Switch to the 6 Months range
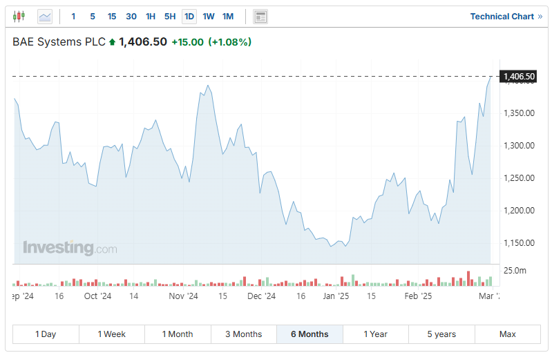The height and width of the screenshot is (355, 552). click(310, 334)
